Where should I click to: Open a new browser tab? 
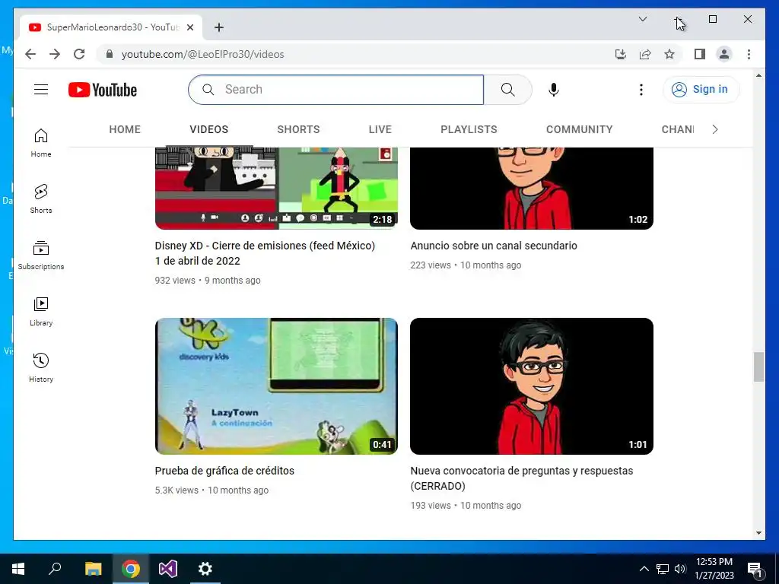click(x=218, y=27)
